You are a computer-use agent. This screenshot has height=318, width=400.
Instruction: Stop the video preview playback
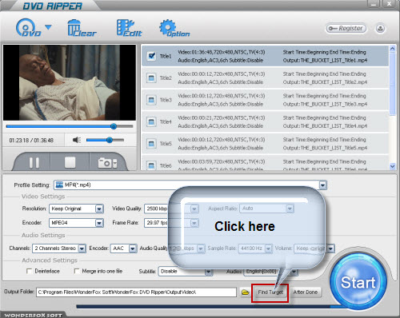tap(70, 162)
